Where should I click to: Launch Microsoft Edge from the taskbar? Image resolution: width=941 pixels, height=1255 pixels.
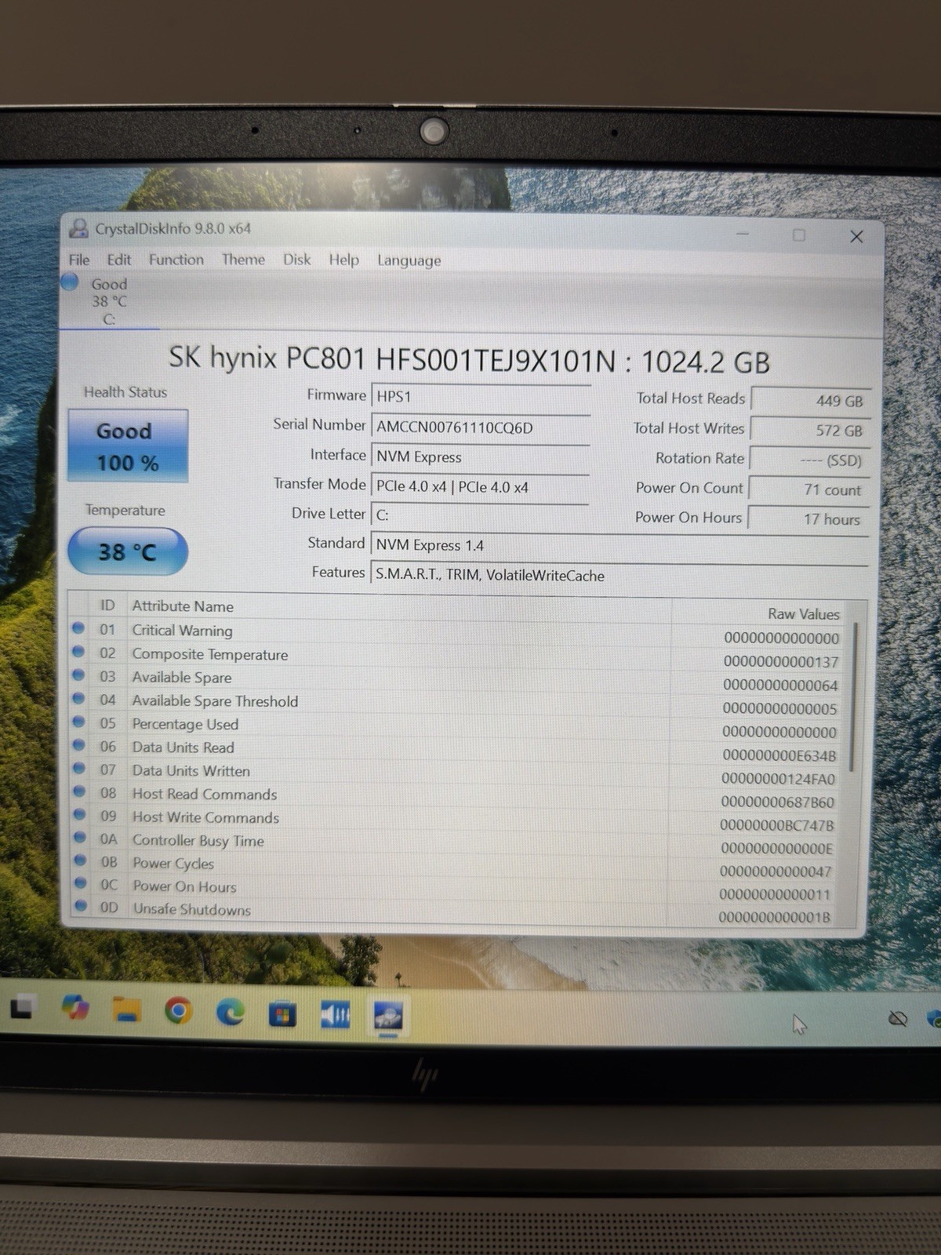[230, 1013]
